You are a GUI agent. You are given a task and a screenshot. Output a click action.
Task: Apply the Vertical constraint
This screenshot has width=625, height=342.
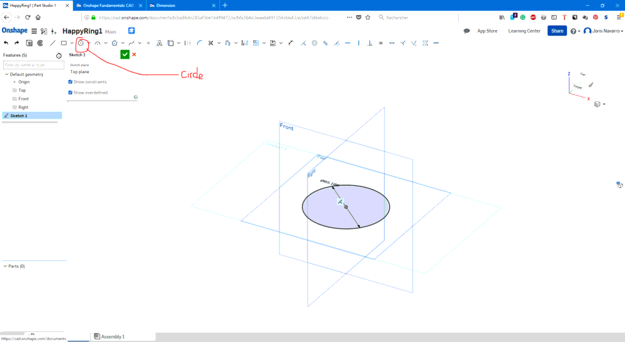tap(359, 43)
